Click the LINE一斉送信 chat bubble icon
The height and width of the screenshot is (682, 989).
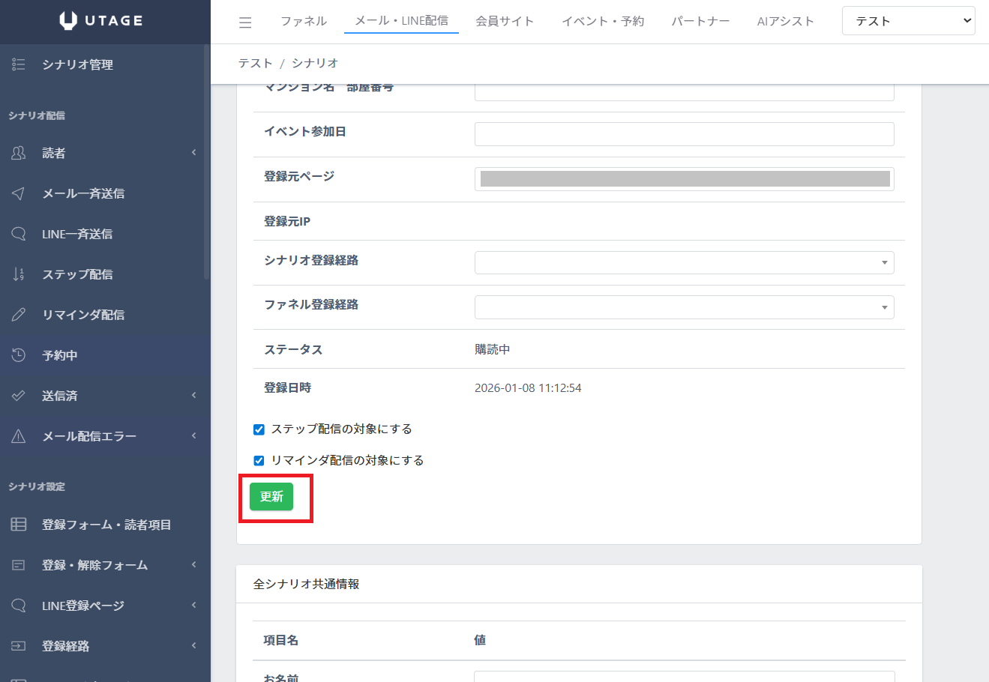(19, 234)
